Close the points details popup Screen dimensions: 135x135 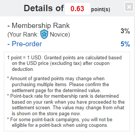point(129,7)
